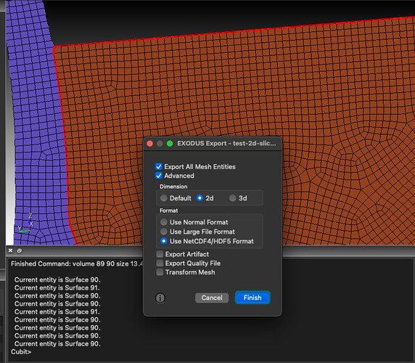
Task: Select Use NetCDF4/HDF5 Format radio
Action: coord(164,241)
